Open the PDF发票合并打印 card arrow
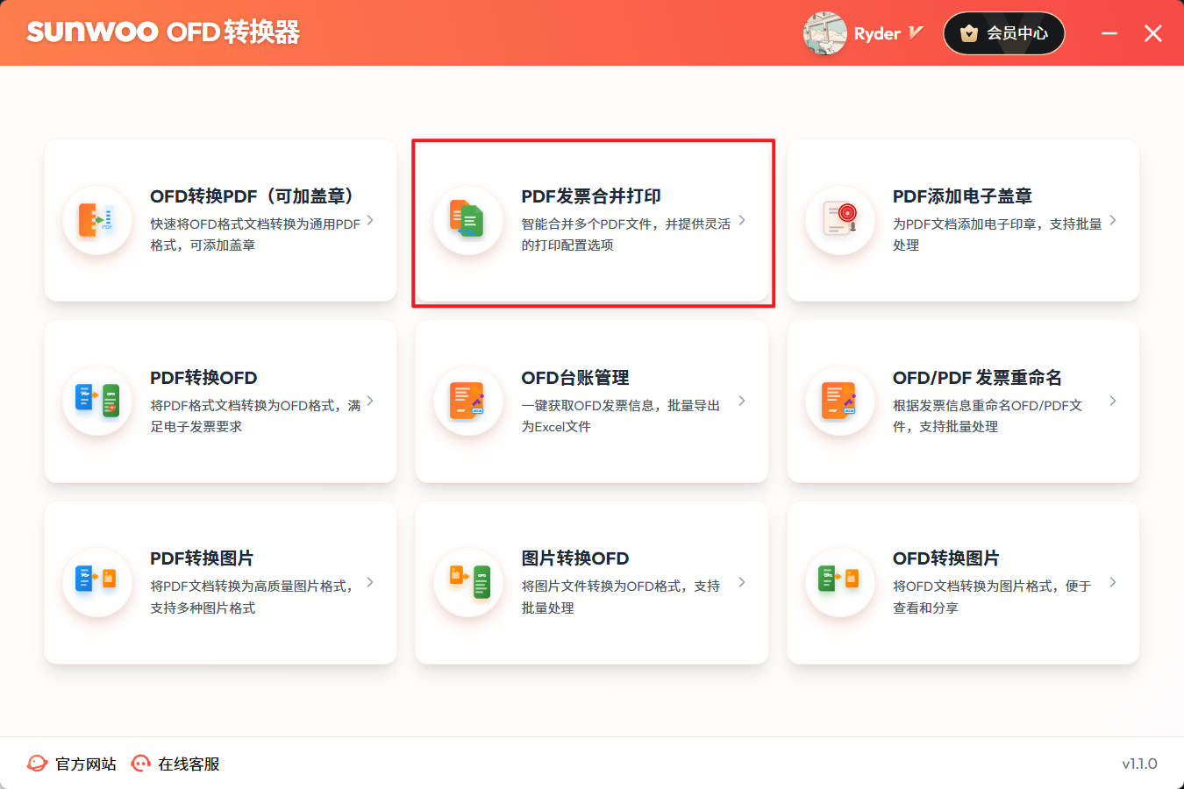The height and width of the screenshot is (789, 1184). pos(742,220)
